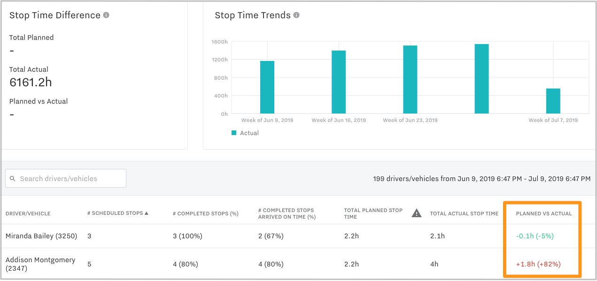This screenshot has width=597, height=281.
Task: Click Addison Montgomery's planned stop time 2.2h
Action: pos(351,264)
